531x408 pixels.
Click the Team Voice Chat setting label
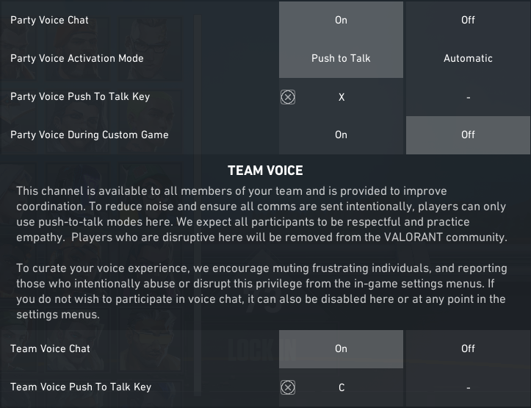(x=50, y=348)
